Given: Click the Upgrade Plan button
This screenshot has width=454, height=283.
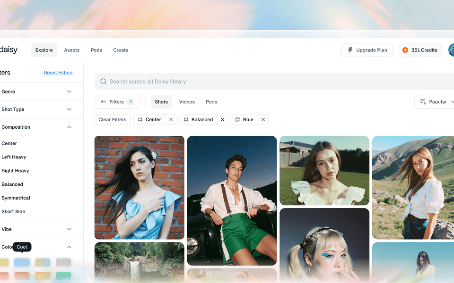Looking at the screenshot, I should (x=367, y=50).
